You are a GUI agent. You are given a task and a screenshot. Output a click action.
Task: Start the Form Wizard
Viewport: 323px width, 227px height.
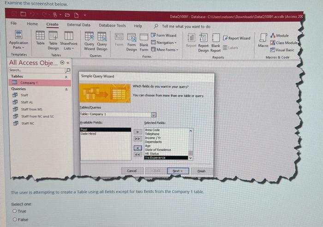[x=164, y=36]
